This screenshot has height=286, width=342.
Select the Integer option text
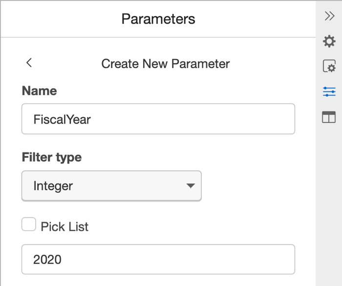[53, 186]
